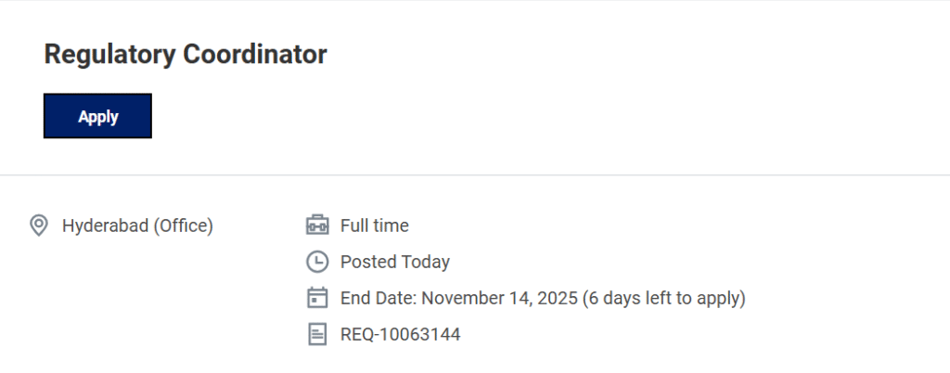Click the '6 days left to apply' note
The image size is (950, 373).
(x=664, y=298)
